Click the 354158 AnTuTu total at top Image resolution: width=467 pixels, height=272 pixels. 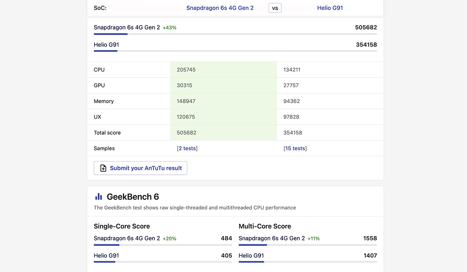366,44
